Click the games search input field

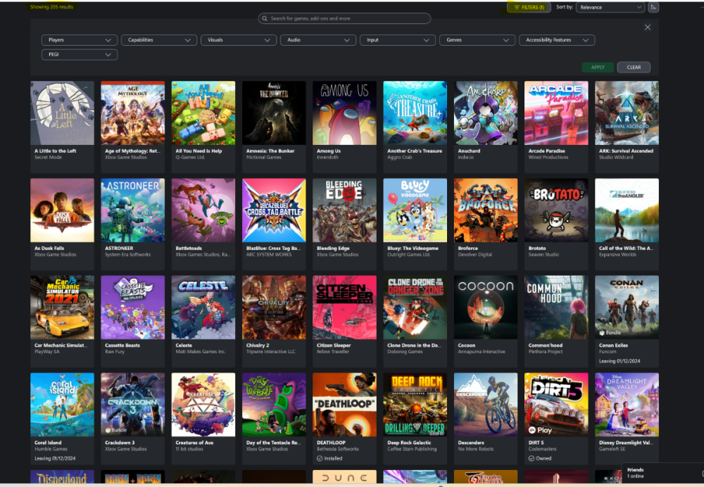pyautogui.click(x=348, y=18)
